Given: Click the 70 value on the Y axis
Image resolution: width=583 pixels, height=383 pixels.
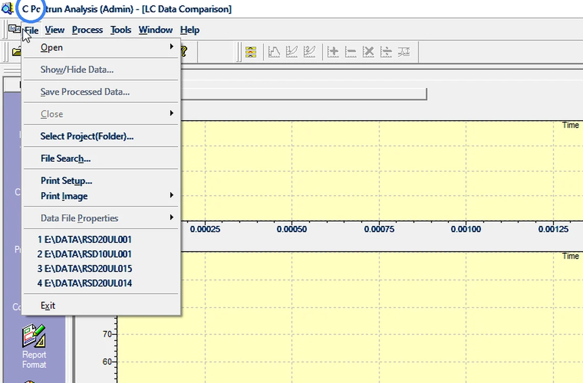Looking at the screenshot, I should click(x=107, y=334).
